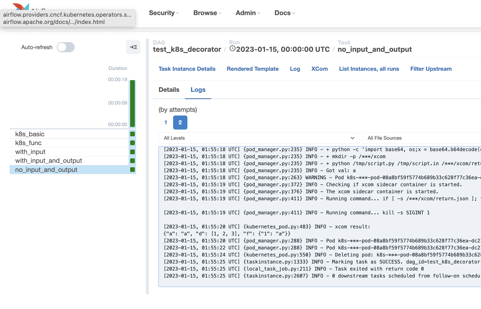Click the 'Got val: a' log line

260,170
